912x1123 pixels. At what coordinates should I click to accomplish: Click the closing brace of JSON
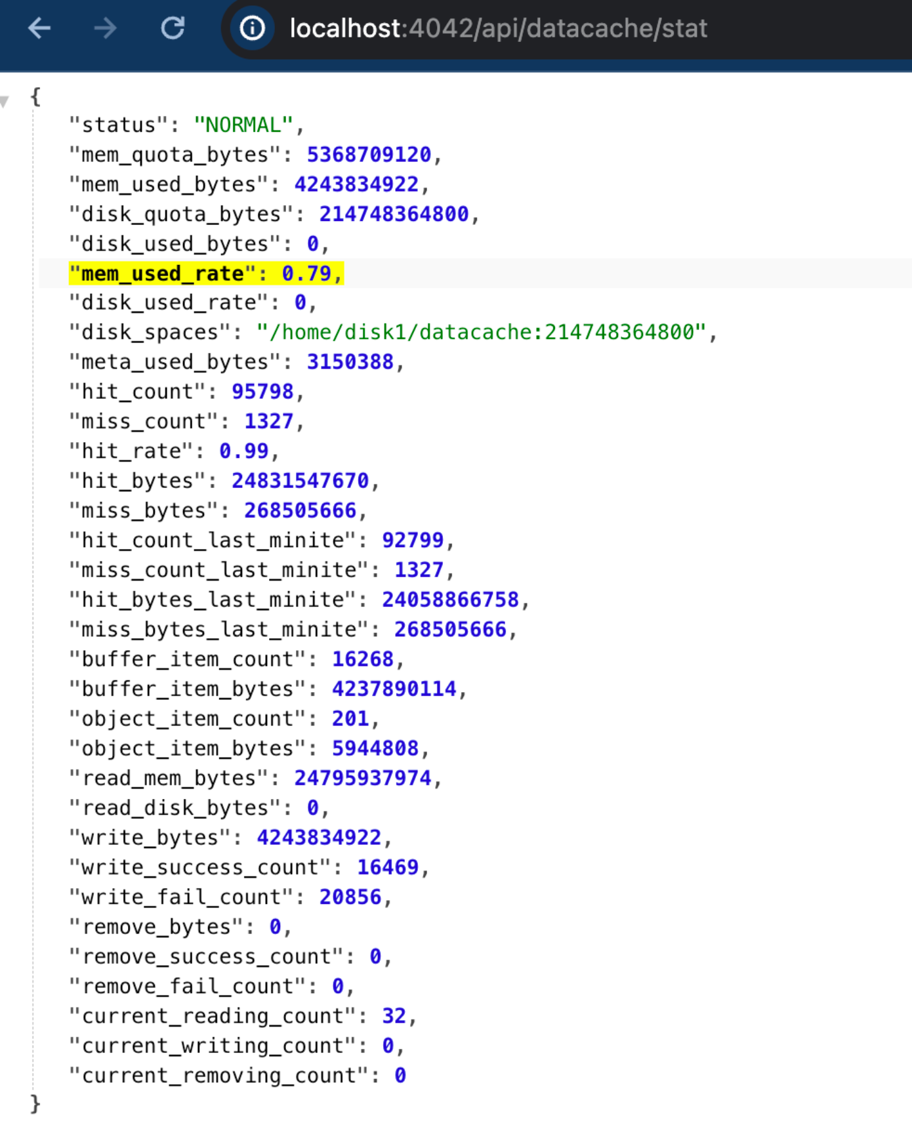pyautogui.click(x=35, y=1104)
